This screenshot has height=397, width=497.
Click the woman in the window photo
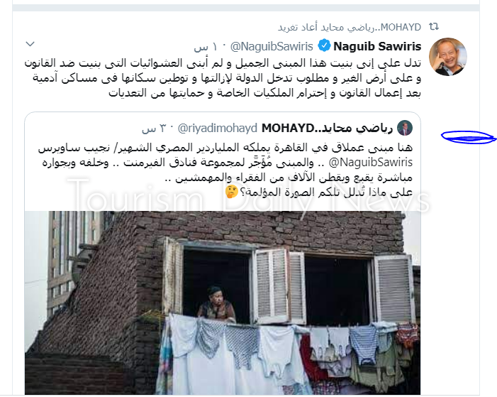[217, 304]
